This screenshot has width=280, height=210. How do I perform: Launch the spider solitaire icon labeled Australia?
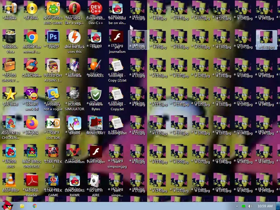[74, 66]
